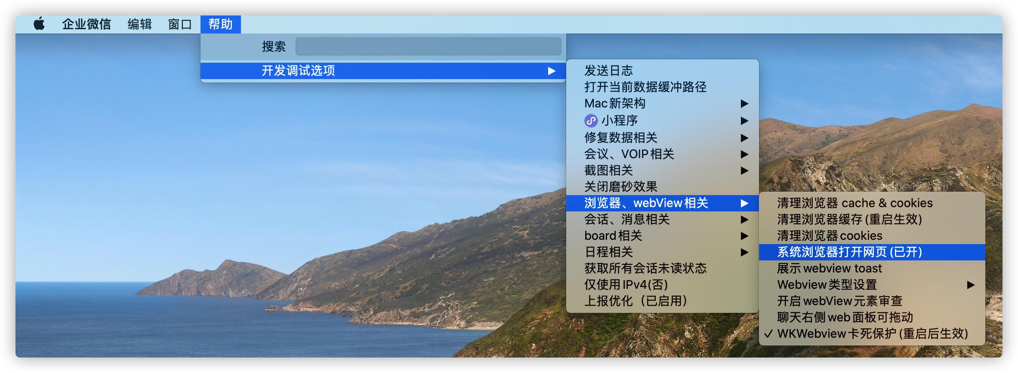Select 展示webview toast item
1018x373 pixels.
pos(829,269)
